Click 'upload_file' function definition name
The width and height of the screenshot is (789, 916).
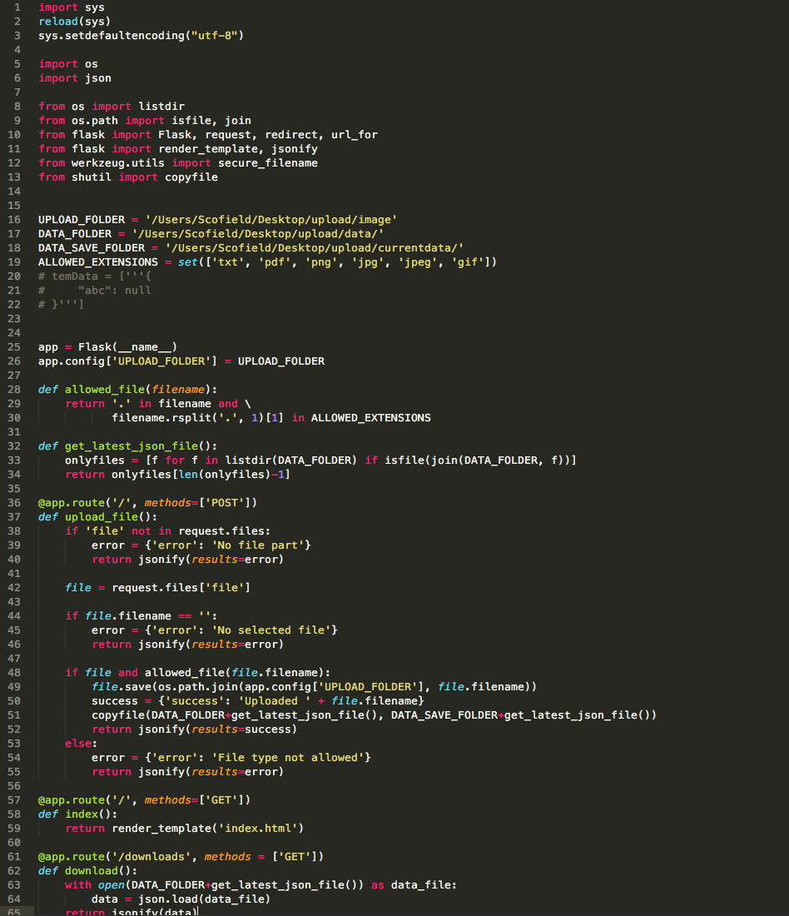[101, 517]
